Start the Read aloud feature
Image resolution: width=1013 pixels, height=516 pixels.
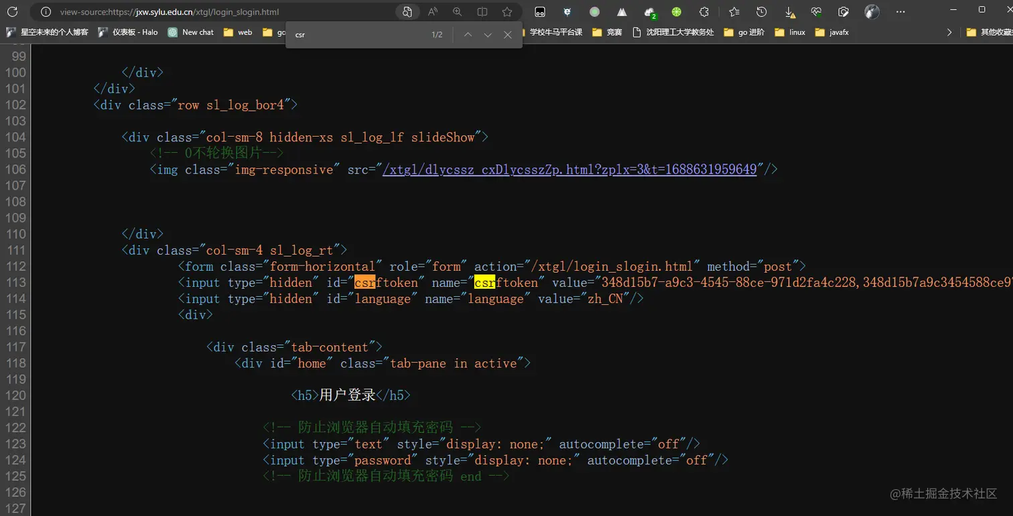tap(433, 11)
